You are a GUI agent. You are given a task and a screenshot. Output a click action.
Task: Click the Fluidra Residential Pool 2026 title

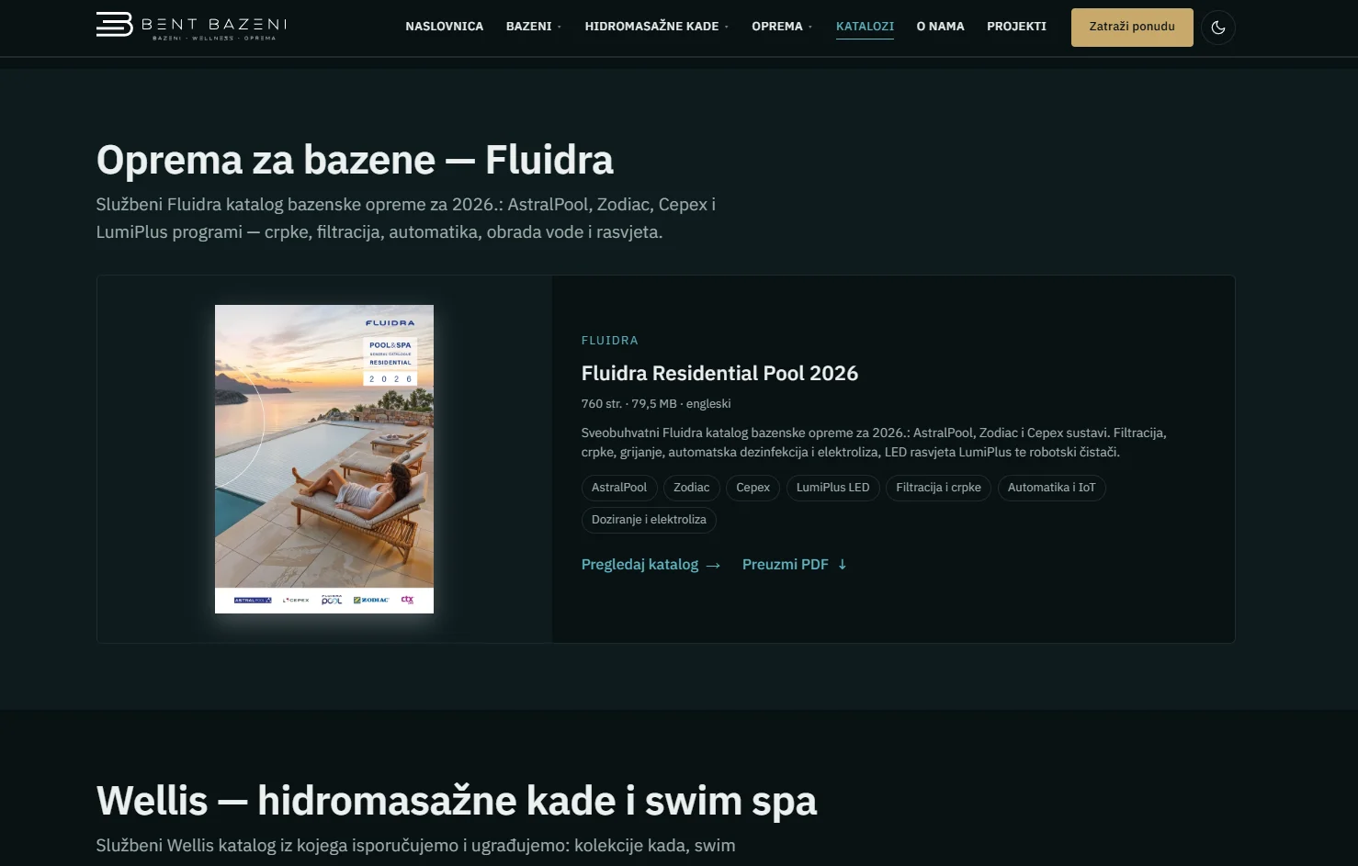[719, 373]
